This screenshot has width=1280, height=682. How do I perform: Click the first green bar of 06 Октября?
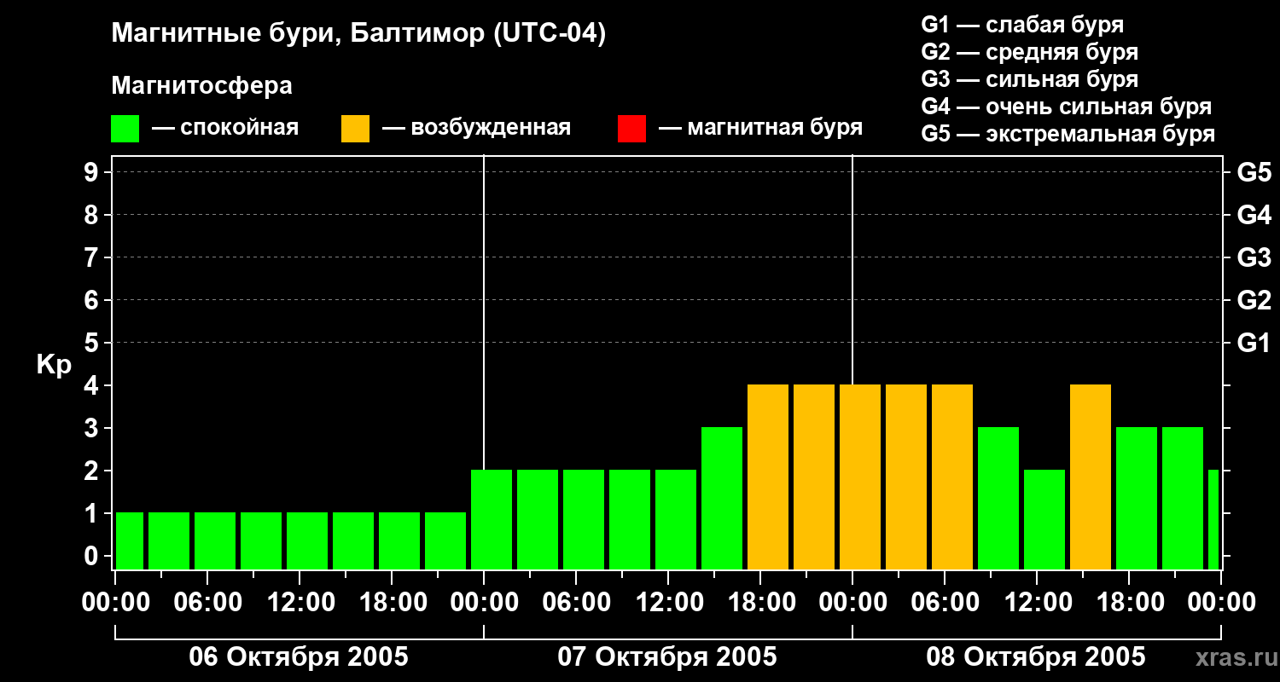pos(130,540)
